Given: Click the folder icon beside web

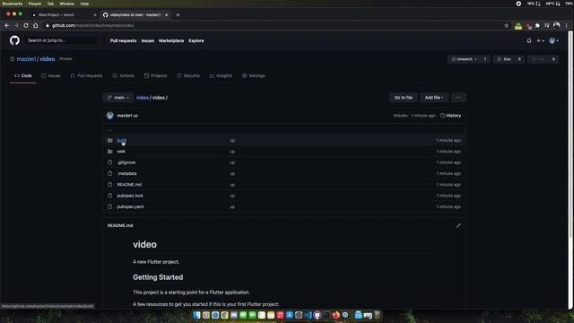Looking at the screenshot, I should (x=109, y=152).
